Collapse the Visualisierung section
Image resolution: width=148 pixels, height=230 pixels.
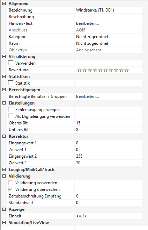[4, 57]
